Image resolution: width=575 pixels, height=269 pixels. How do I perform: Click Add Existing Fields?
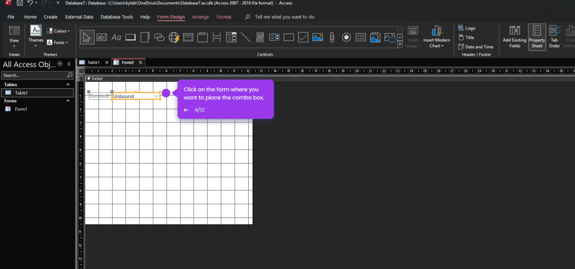coord(514,37)
